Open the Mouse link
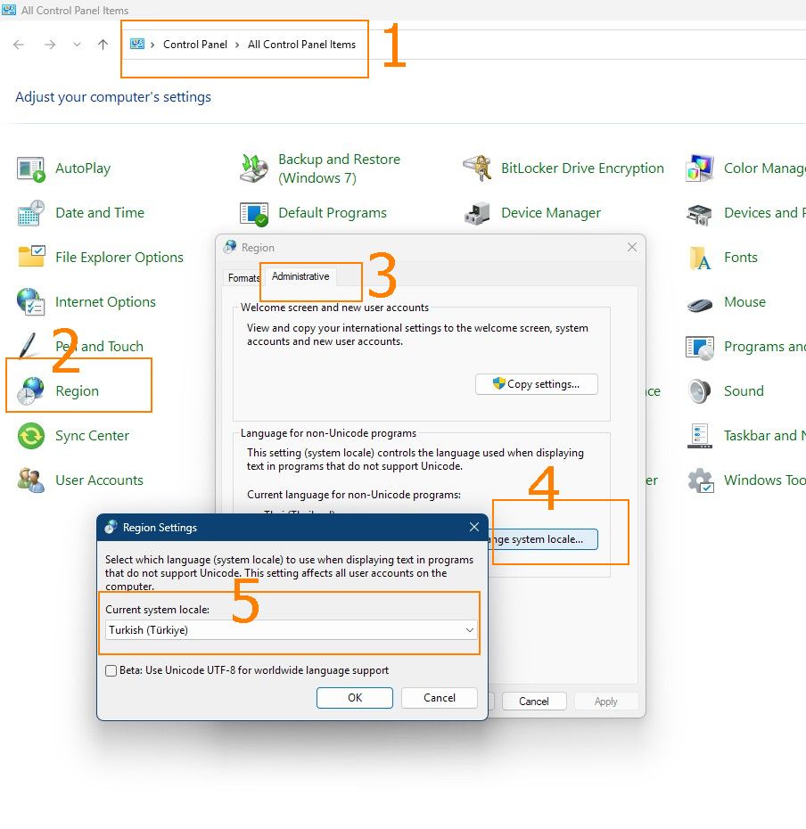 [x=744, y=301]
